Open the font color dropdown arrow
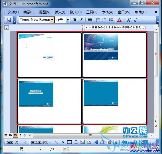Screen dimensions: 162x154 (124, 20)
